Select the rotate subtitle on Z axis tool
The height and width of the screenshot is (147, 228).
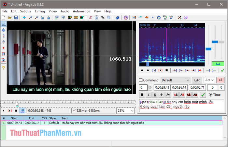pos(4,36)
